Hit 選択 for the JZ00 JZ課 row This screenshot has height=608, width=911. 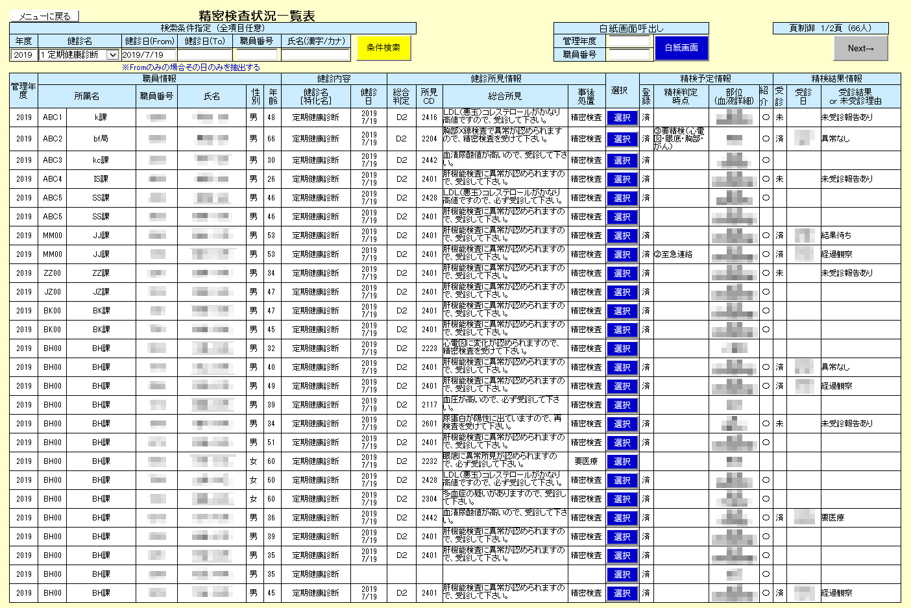[622, 292]
